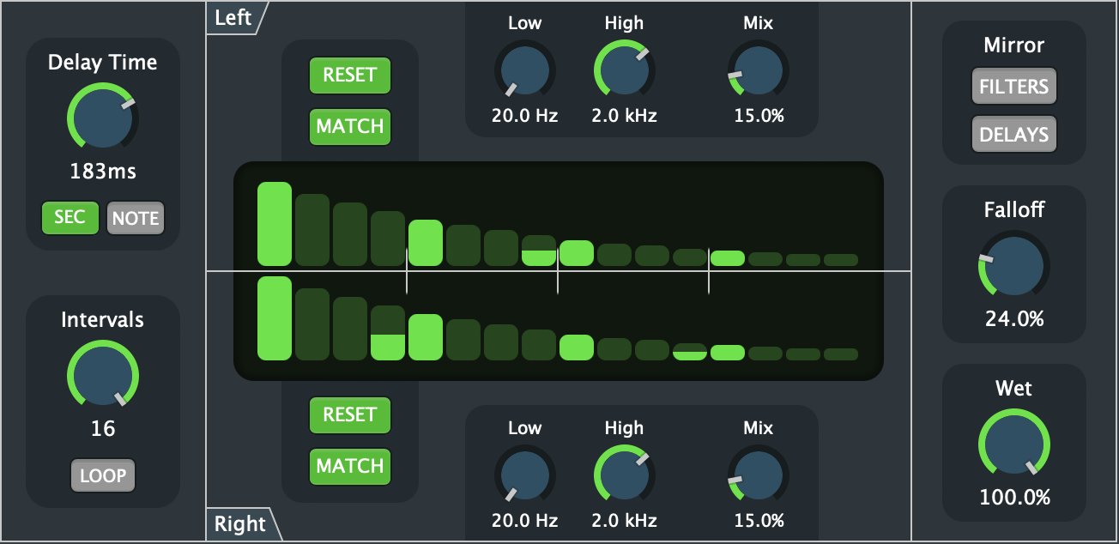Toggle the LOOP button
This screenshot has height=544, width=1119.
pyautogui.click(x=103, y=475)
